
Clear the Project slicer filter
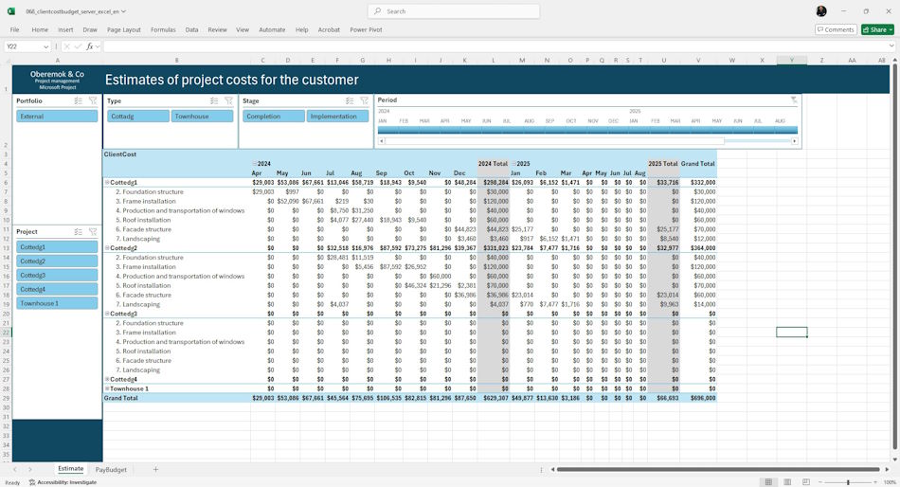point(93,232)
